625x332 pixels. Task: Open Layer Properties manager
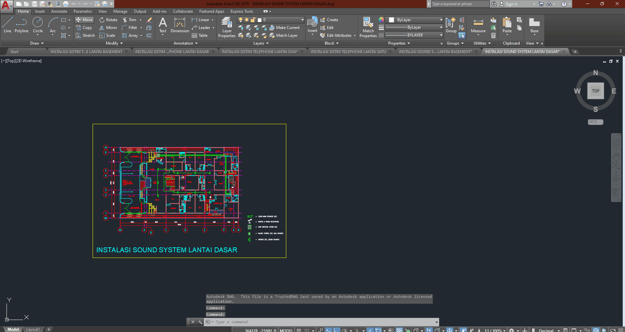tap(227, 27)
